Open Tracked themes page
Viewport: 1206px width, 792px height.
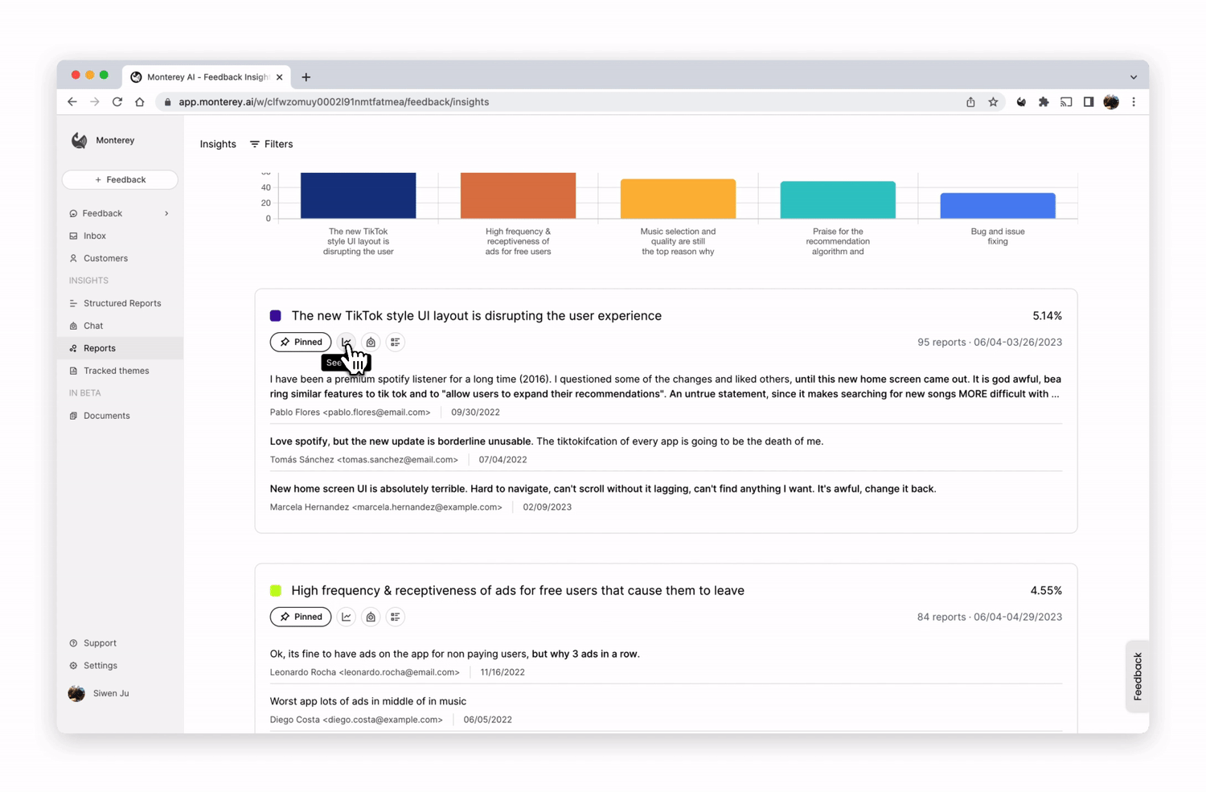(116, 371)
